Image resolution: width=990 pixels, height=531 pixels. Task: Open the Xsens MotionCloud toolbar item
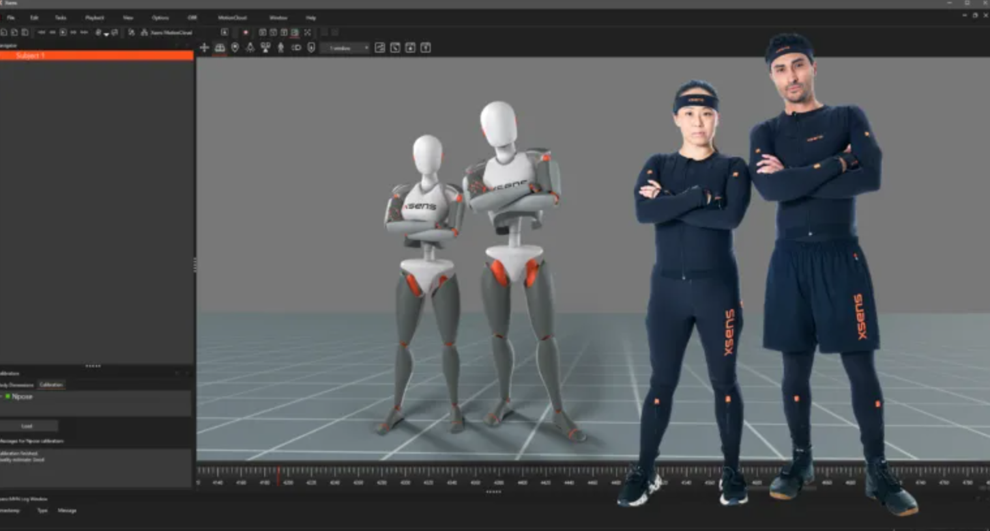pos(167,32)
